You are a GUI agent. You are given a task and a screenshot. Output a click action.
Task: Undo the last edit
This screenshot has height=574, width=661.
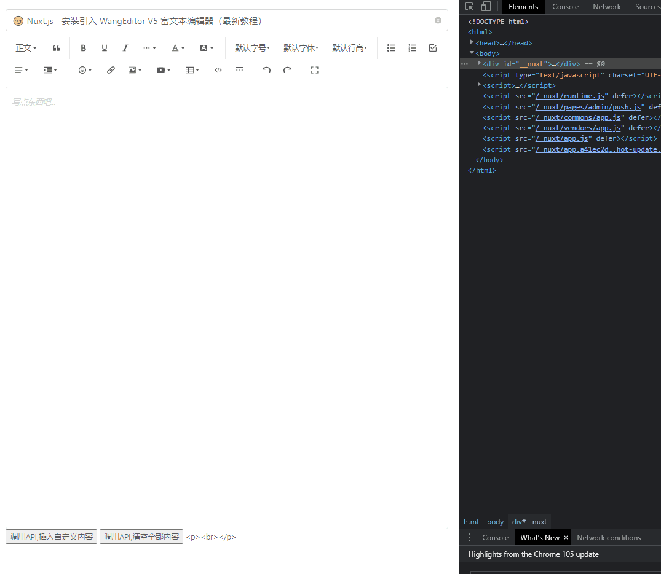266,70
